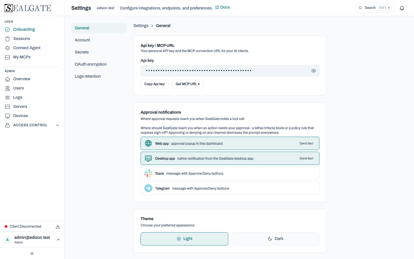This screenshot has width=414, height=259.
Task: Click the Users people icon
Action: tap(7, 88)
